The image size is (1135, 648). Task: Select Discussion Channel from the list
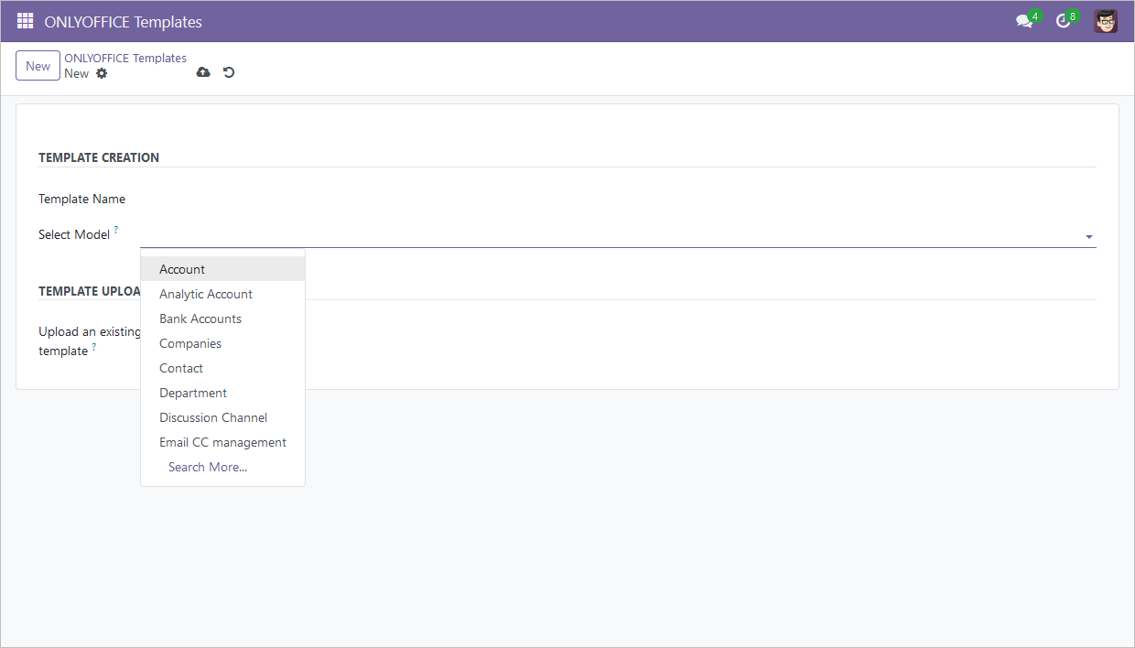click(x=213, y=417)
